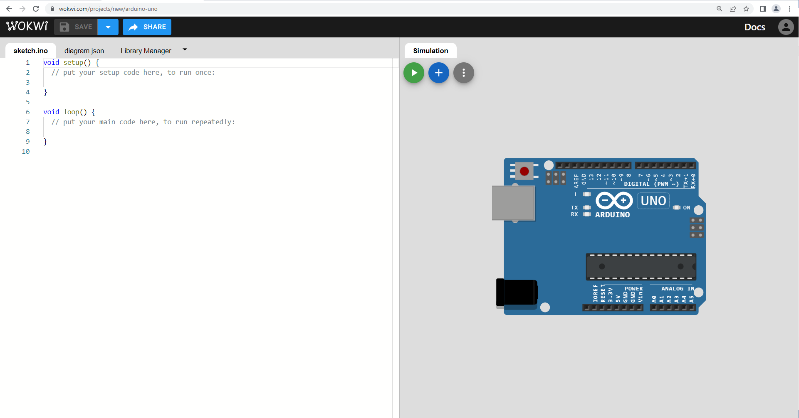Click the UNO label on the board
Image resolution: width=799 pixels, height=418 pixels.
coord(653,201)
